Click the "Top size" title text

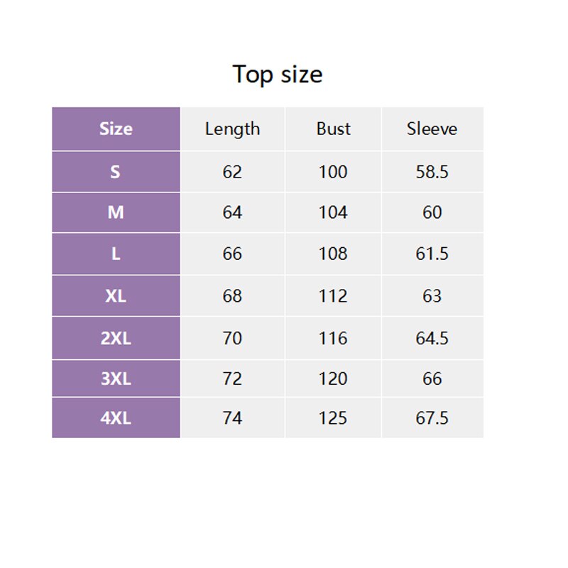point(278,75)
